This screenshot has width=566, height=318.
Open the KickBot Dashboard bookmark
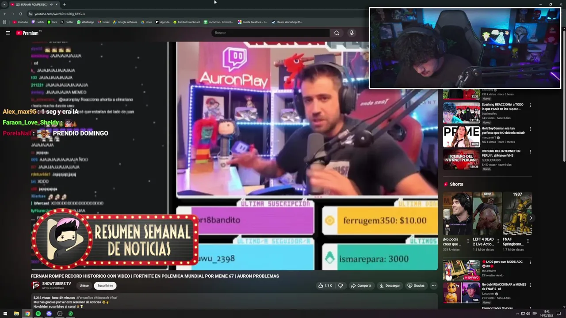[187, 22]
